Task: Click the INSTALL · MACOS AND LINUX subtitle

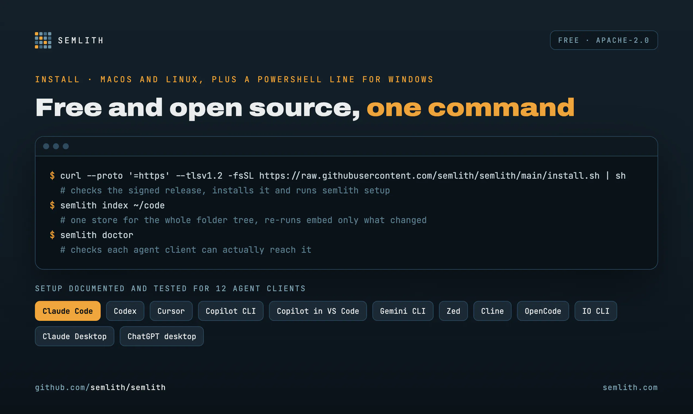Action: click(234, 80)
